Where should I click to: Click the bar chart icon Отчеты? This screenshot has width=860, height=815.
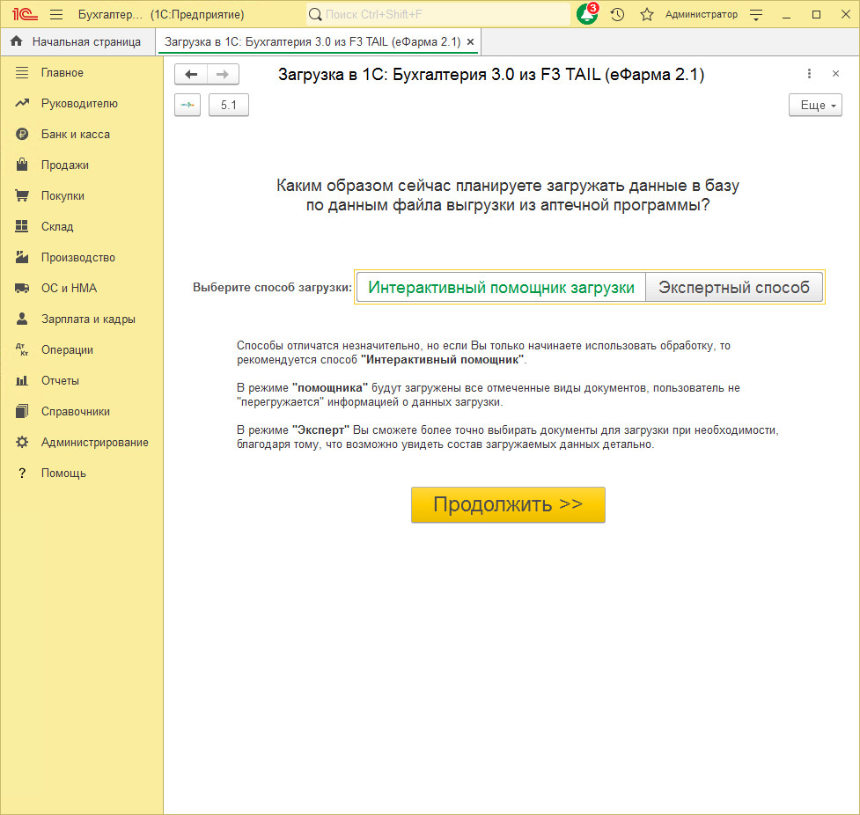tap(22, 380)
